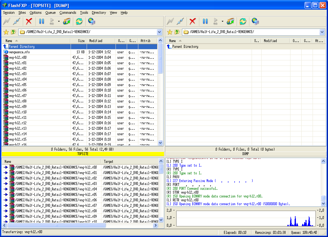Sort TOPSITE files by Attrib column
The image size is (328, 237).
point(148,40)
